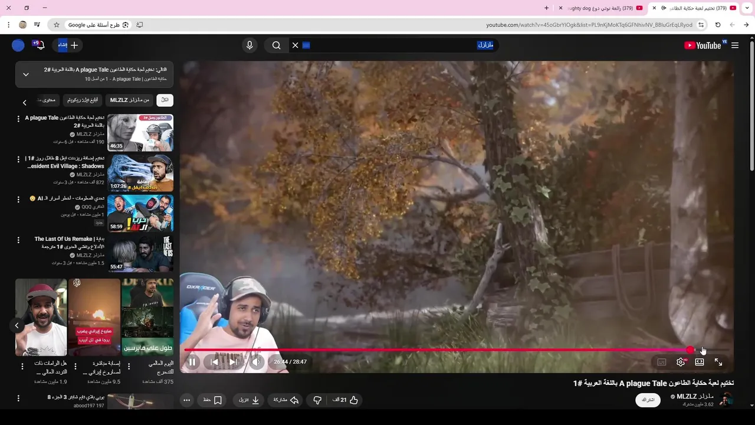
Task: Click the youtube.com address bar URL
Action: point(589,25)
